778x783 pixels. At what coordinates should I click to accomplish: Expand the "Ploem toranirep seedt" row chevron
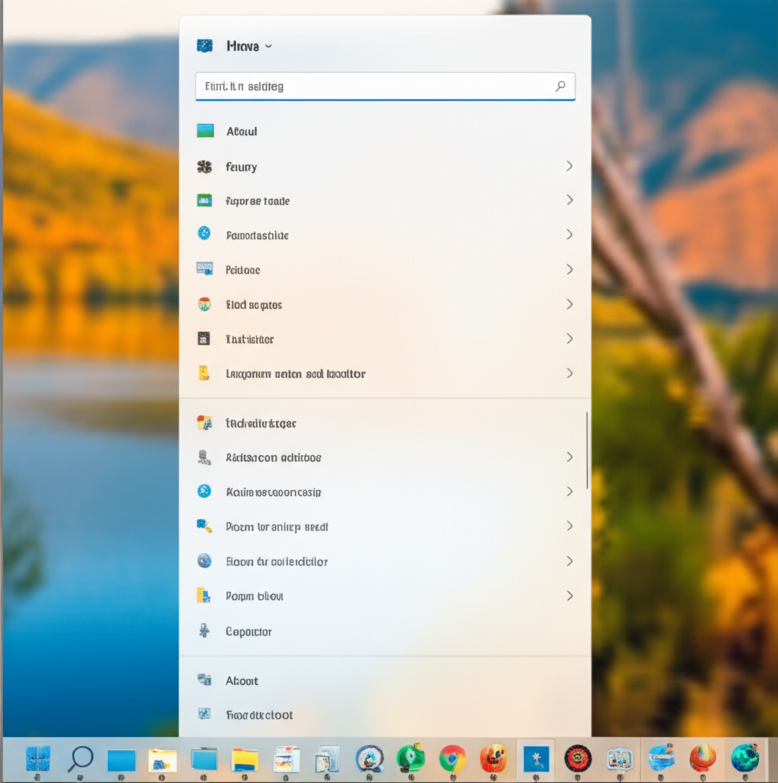click(x=569, y=526)
